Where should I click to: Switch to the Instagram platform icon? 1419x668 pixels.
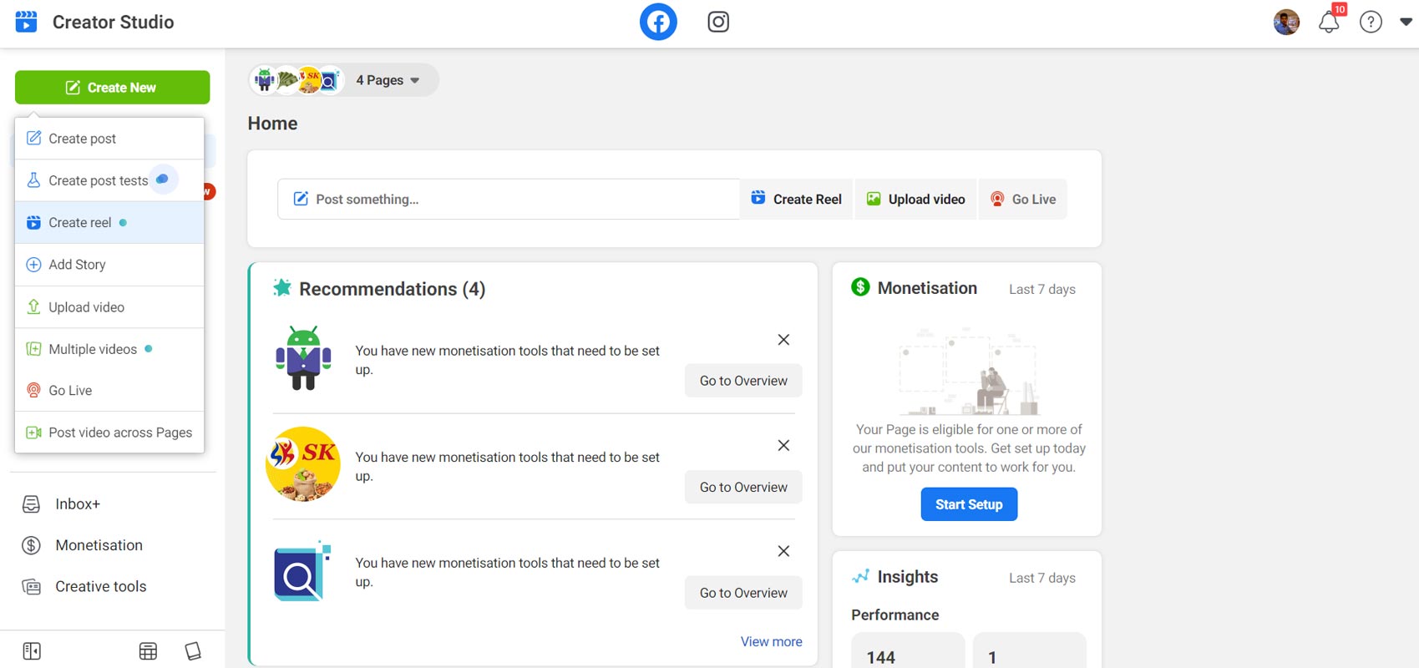(x=718, y=22)
